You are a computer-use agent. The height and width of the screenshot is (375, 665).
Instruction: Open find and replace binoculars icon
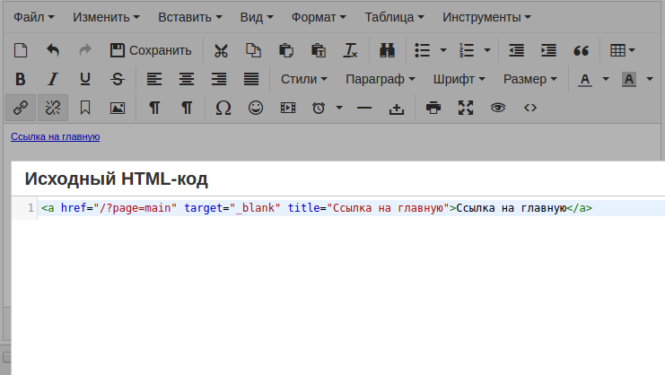tap(387, 50)
